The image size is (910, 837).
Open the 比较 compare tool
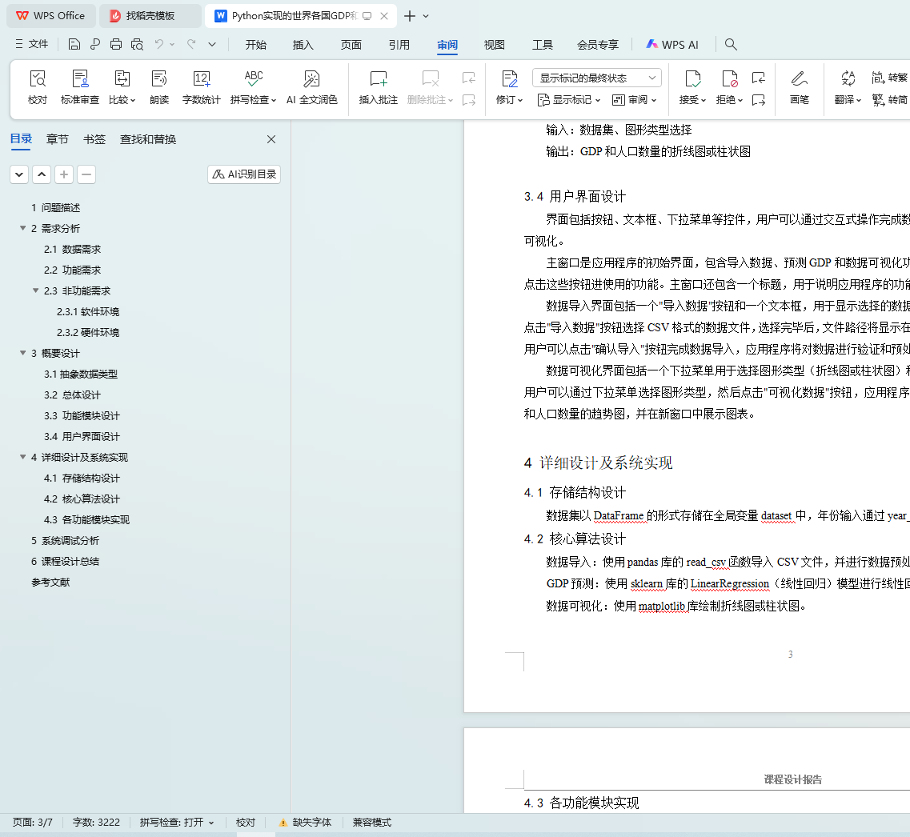coord(122,87)
